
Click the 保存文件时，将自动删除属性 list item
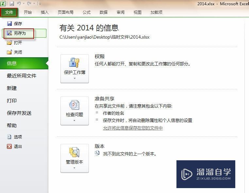pyautogui.click(x=148, y=120)
